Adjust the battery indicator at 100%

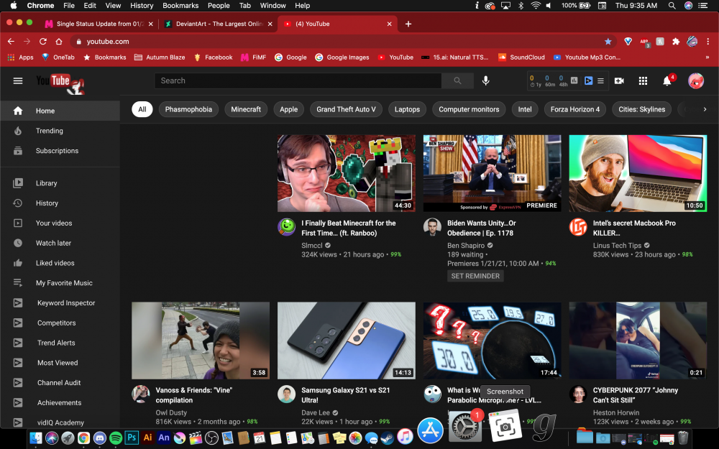click(x=575, y=5)
